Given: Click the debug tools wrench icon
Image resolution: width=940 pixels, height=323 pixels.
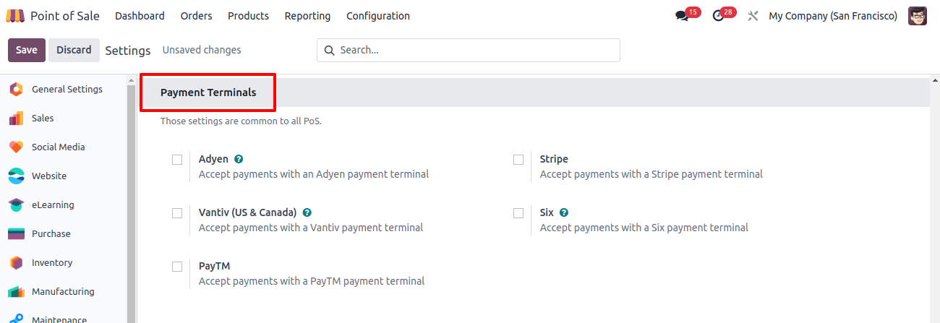Looking at the screenshot, I should click(753, 16).
